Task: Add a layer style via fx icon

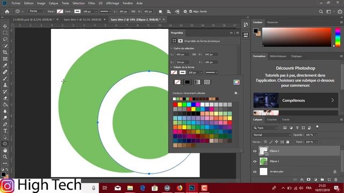Action: click(302, 180)
